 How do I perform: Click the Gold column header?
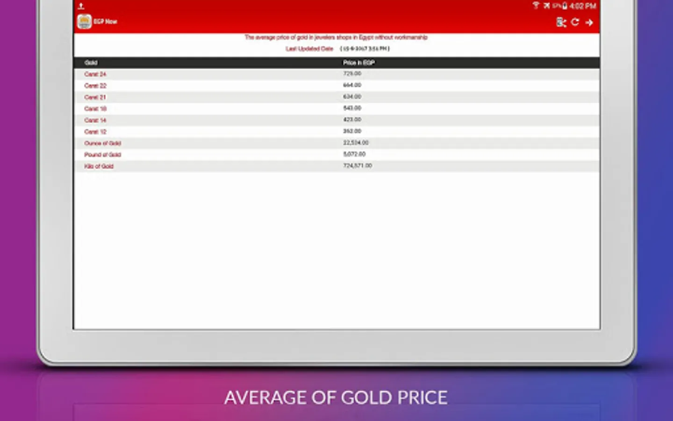[91, 63]
